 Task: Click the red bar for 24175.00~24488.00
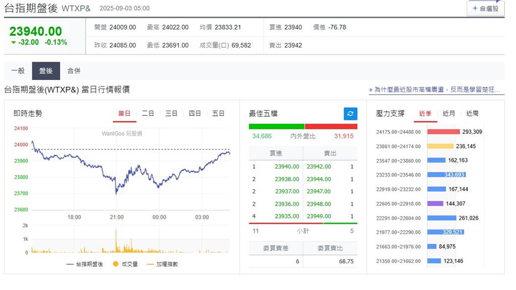443,132
